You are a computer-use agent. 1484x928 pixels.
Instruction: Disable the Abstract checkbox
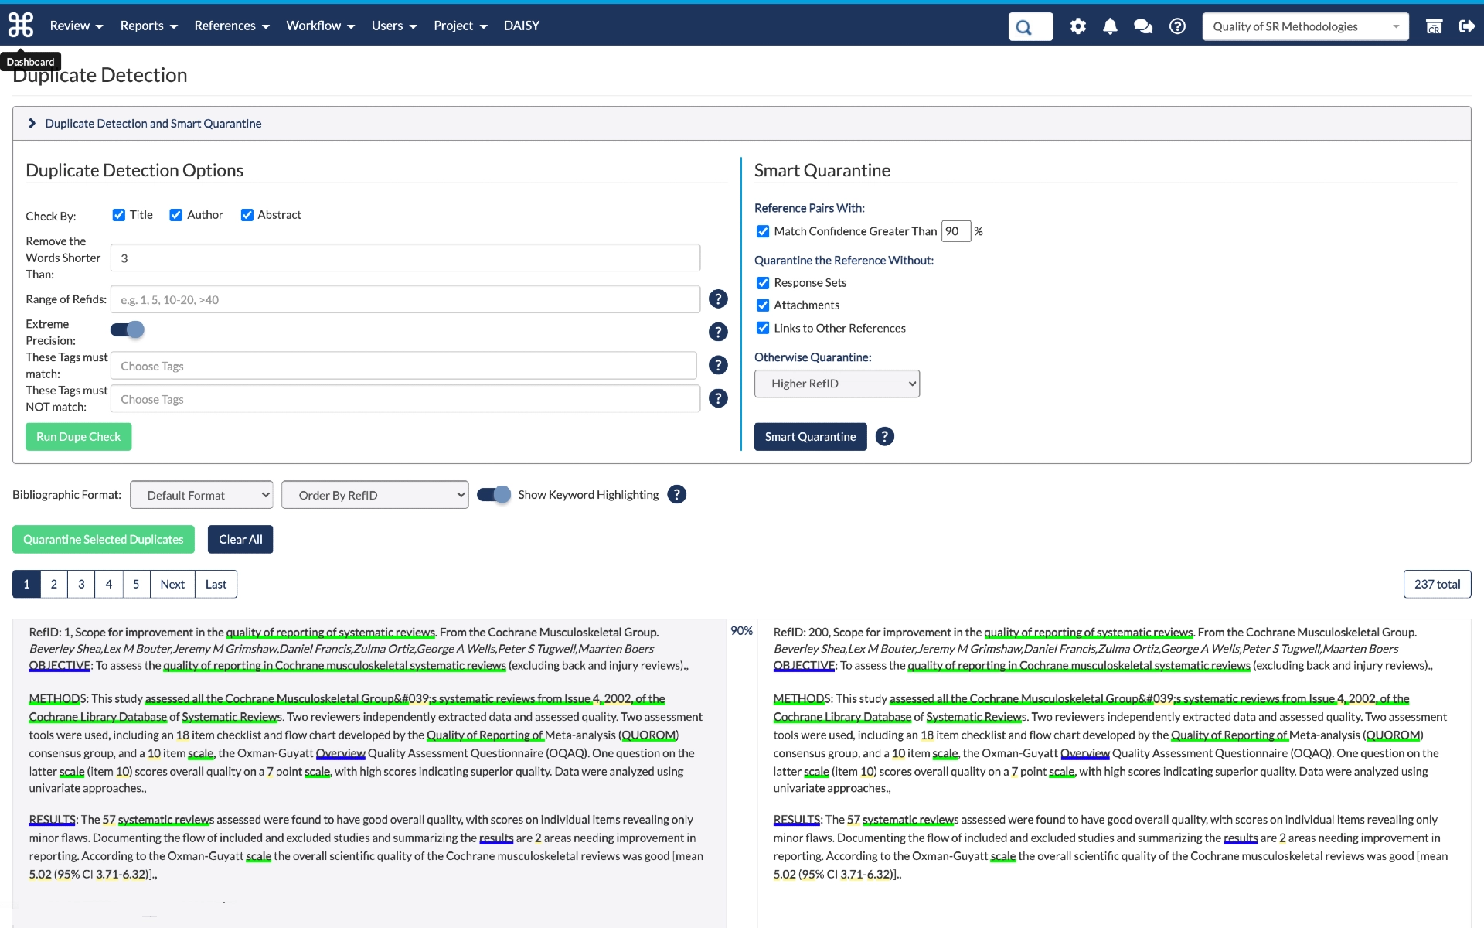click(x=247, y=213)
